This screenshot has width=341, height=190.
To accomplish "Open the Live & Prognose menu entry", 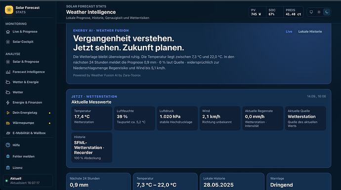I will tap(28, 32).
